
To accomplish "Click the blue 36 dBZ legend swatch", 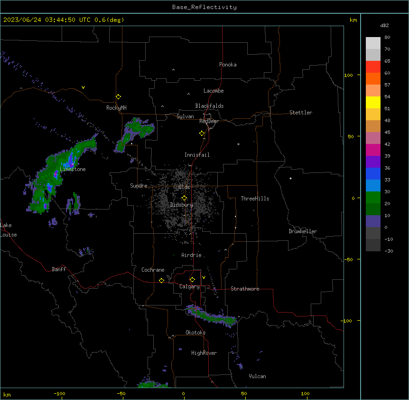I will (x=373, y=173).
